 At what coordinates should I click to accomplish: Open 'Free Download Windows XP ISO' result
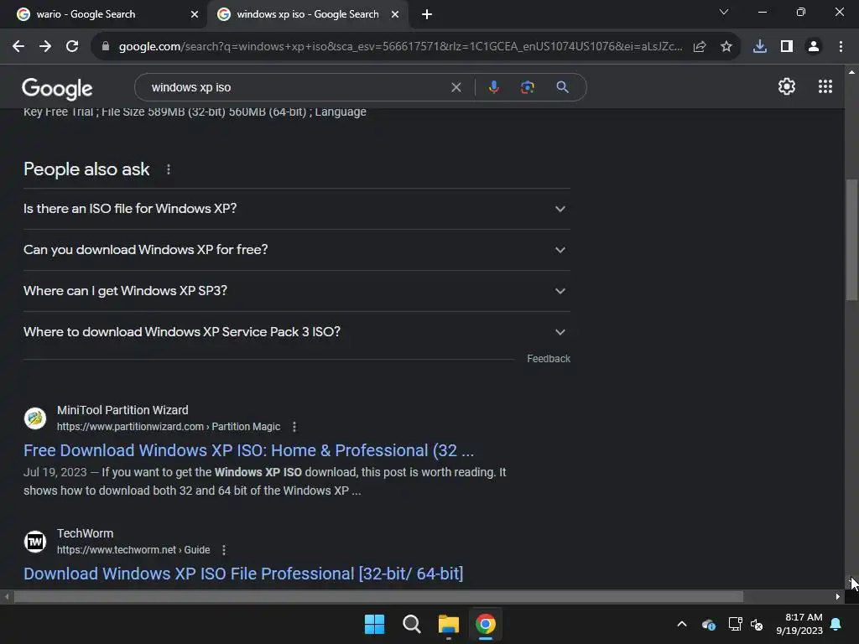[x=248, y=450]
